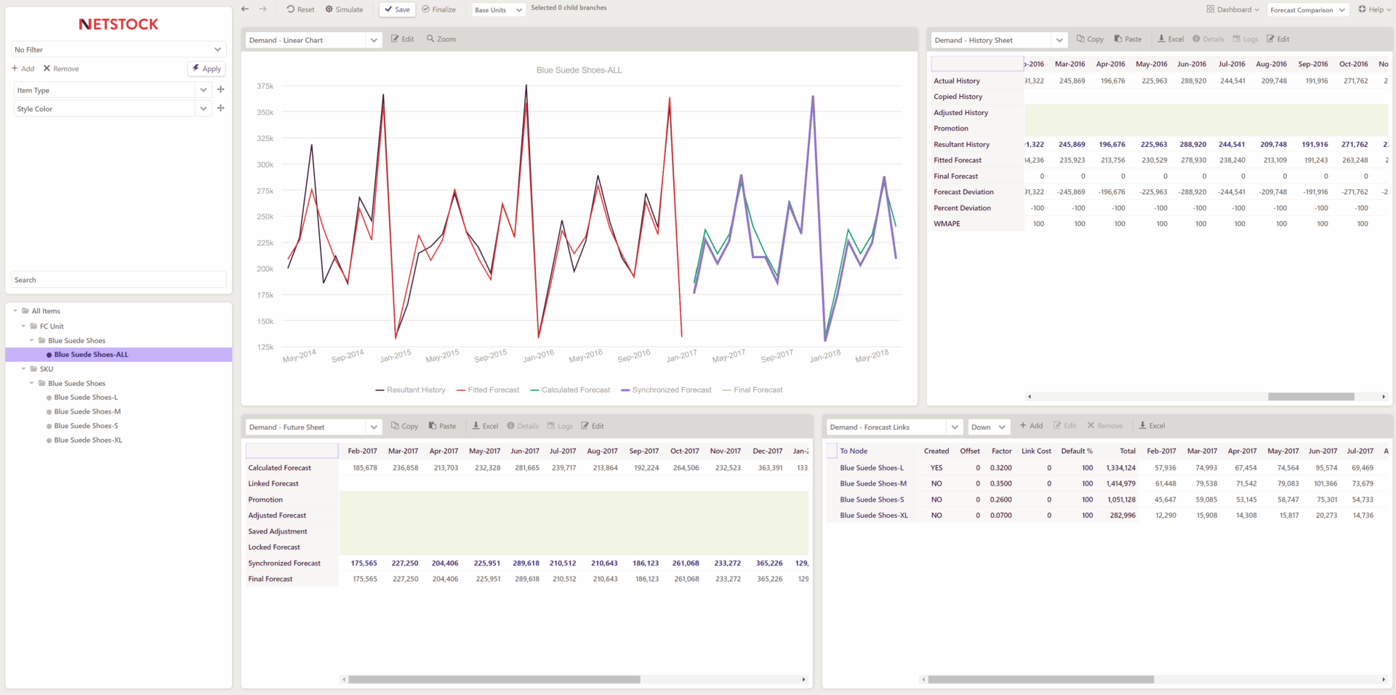Open the No Filter dropdown
This screenshot has width=1396, height=695.
click(x=119, y=49)
